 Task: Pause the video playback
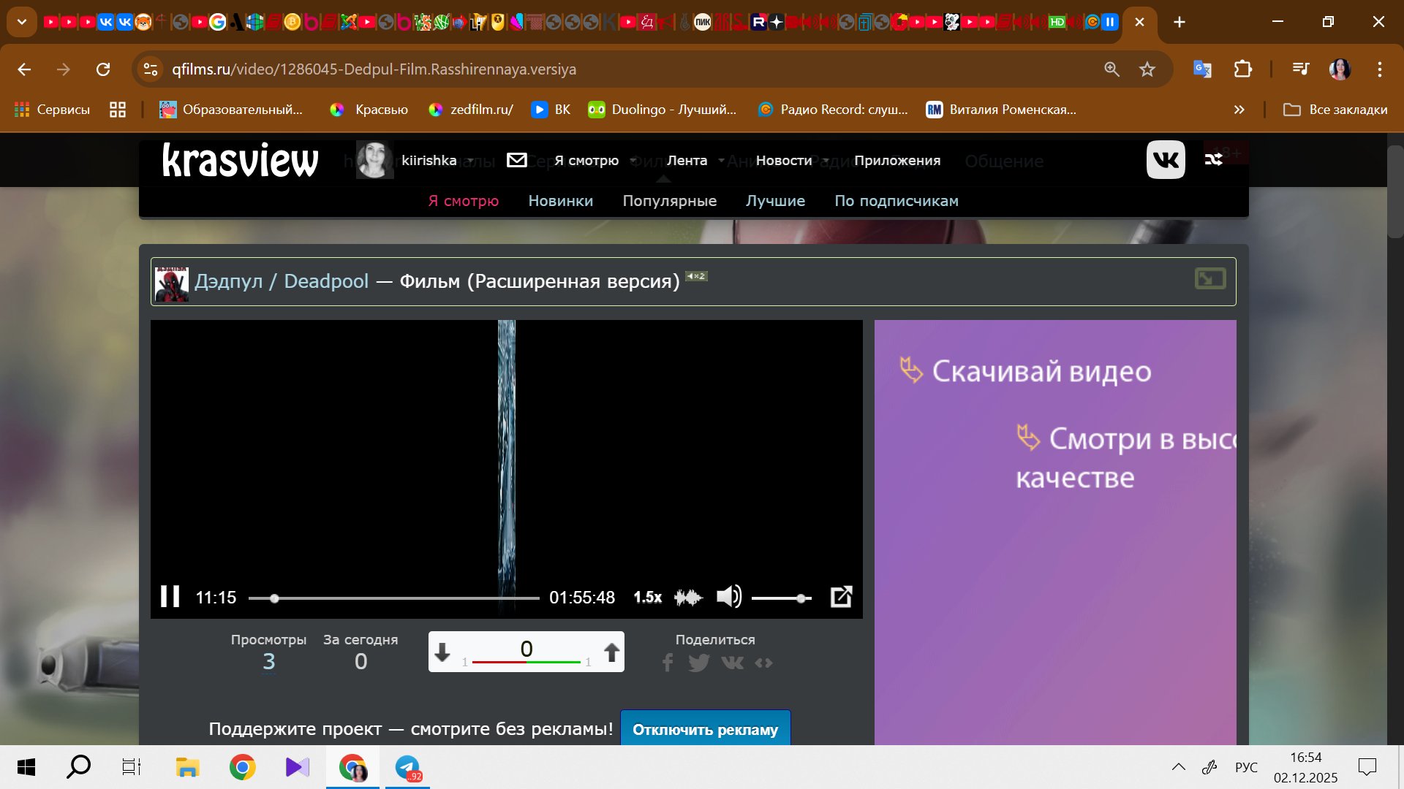click(170, 597)
